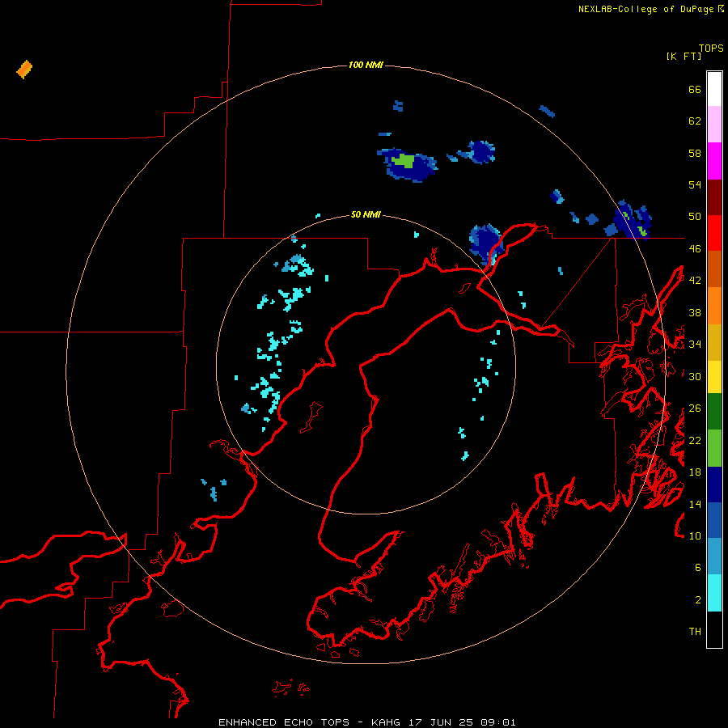Click the 6 value on the scale
The width and height of the screenshot is (728, 728).
pyautogui.click(x=698, y=568)
